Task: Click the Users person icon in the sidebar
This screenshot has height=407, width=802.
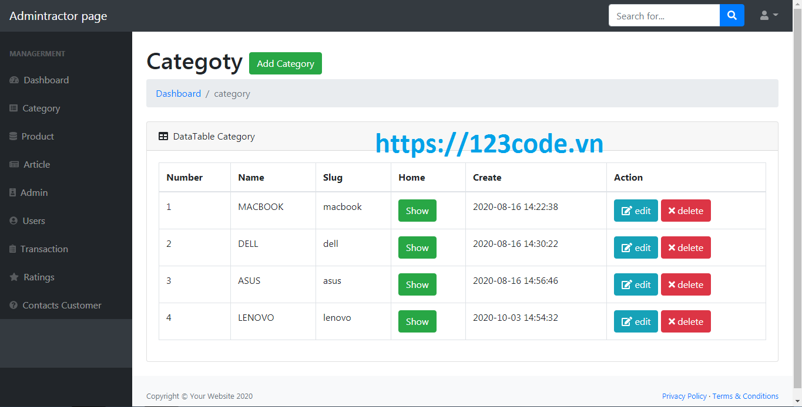Action: point(13,221)
